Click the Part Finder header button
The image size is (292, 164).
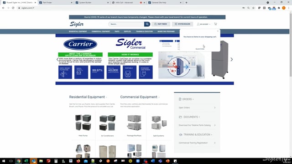(161, 24)
